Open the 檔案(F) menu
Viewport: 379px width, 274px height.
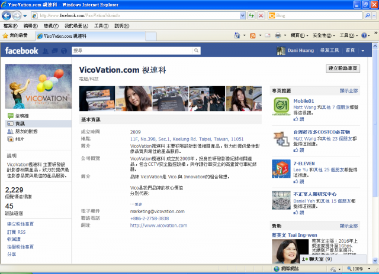point(10,25)
